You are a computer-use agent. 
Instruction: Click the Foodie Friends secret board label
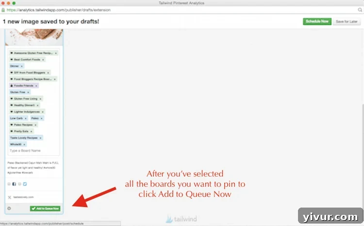[x=23, y=86]
